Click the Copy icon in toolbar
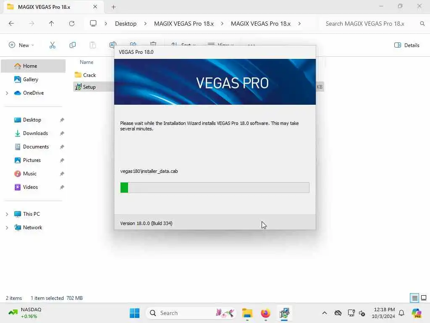430x323 pixels. point(73,45)
